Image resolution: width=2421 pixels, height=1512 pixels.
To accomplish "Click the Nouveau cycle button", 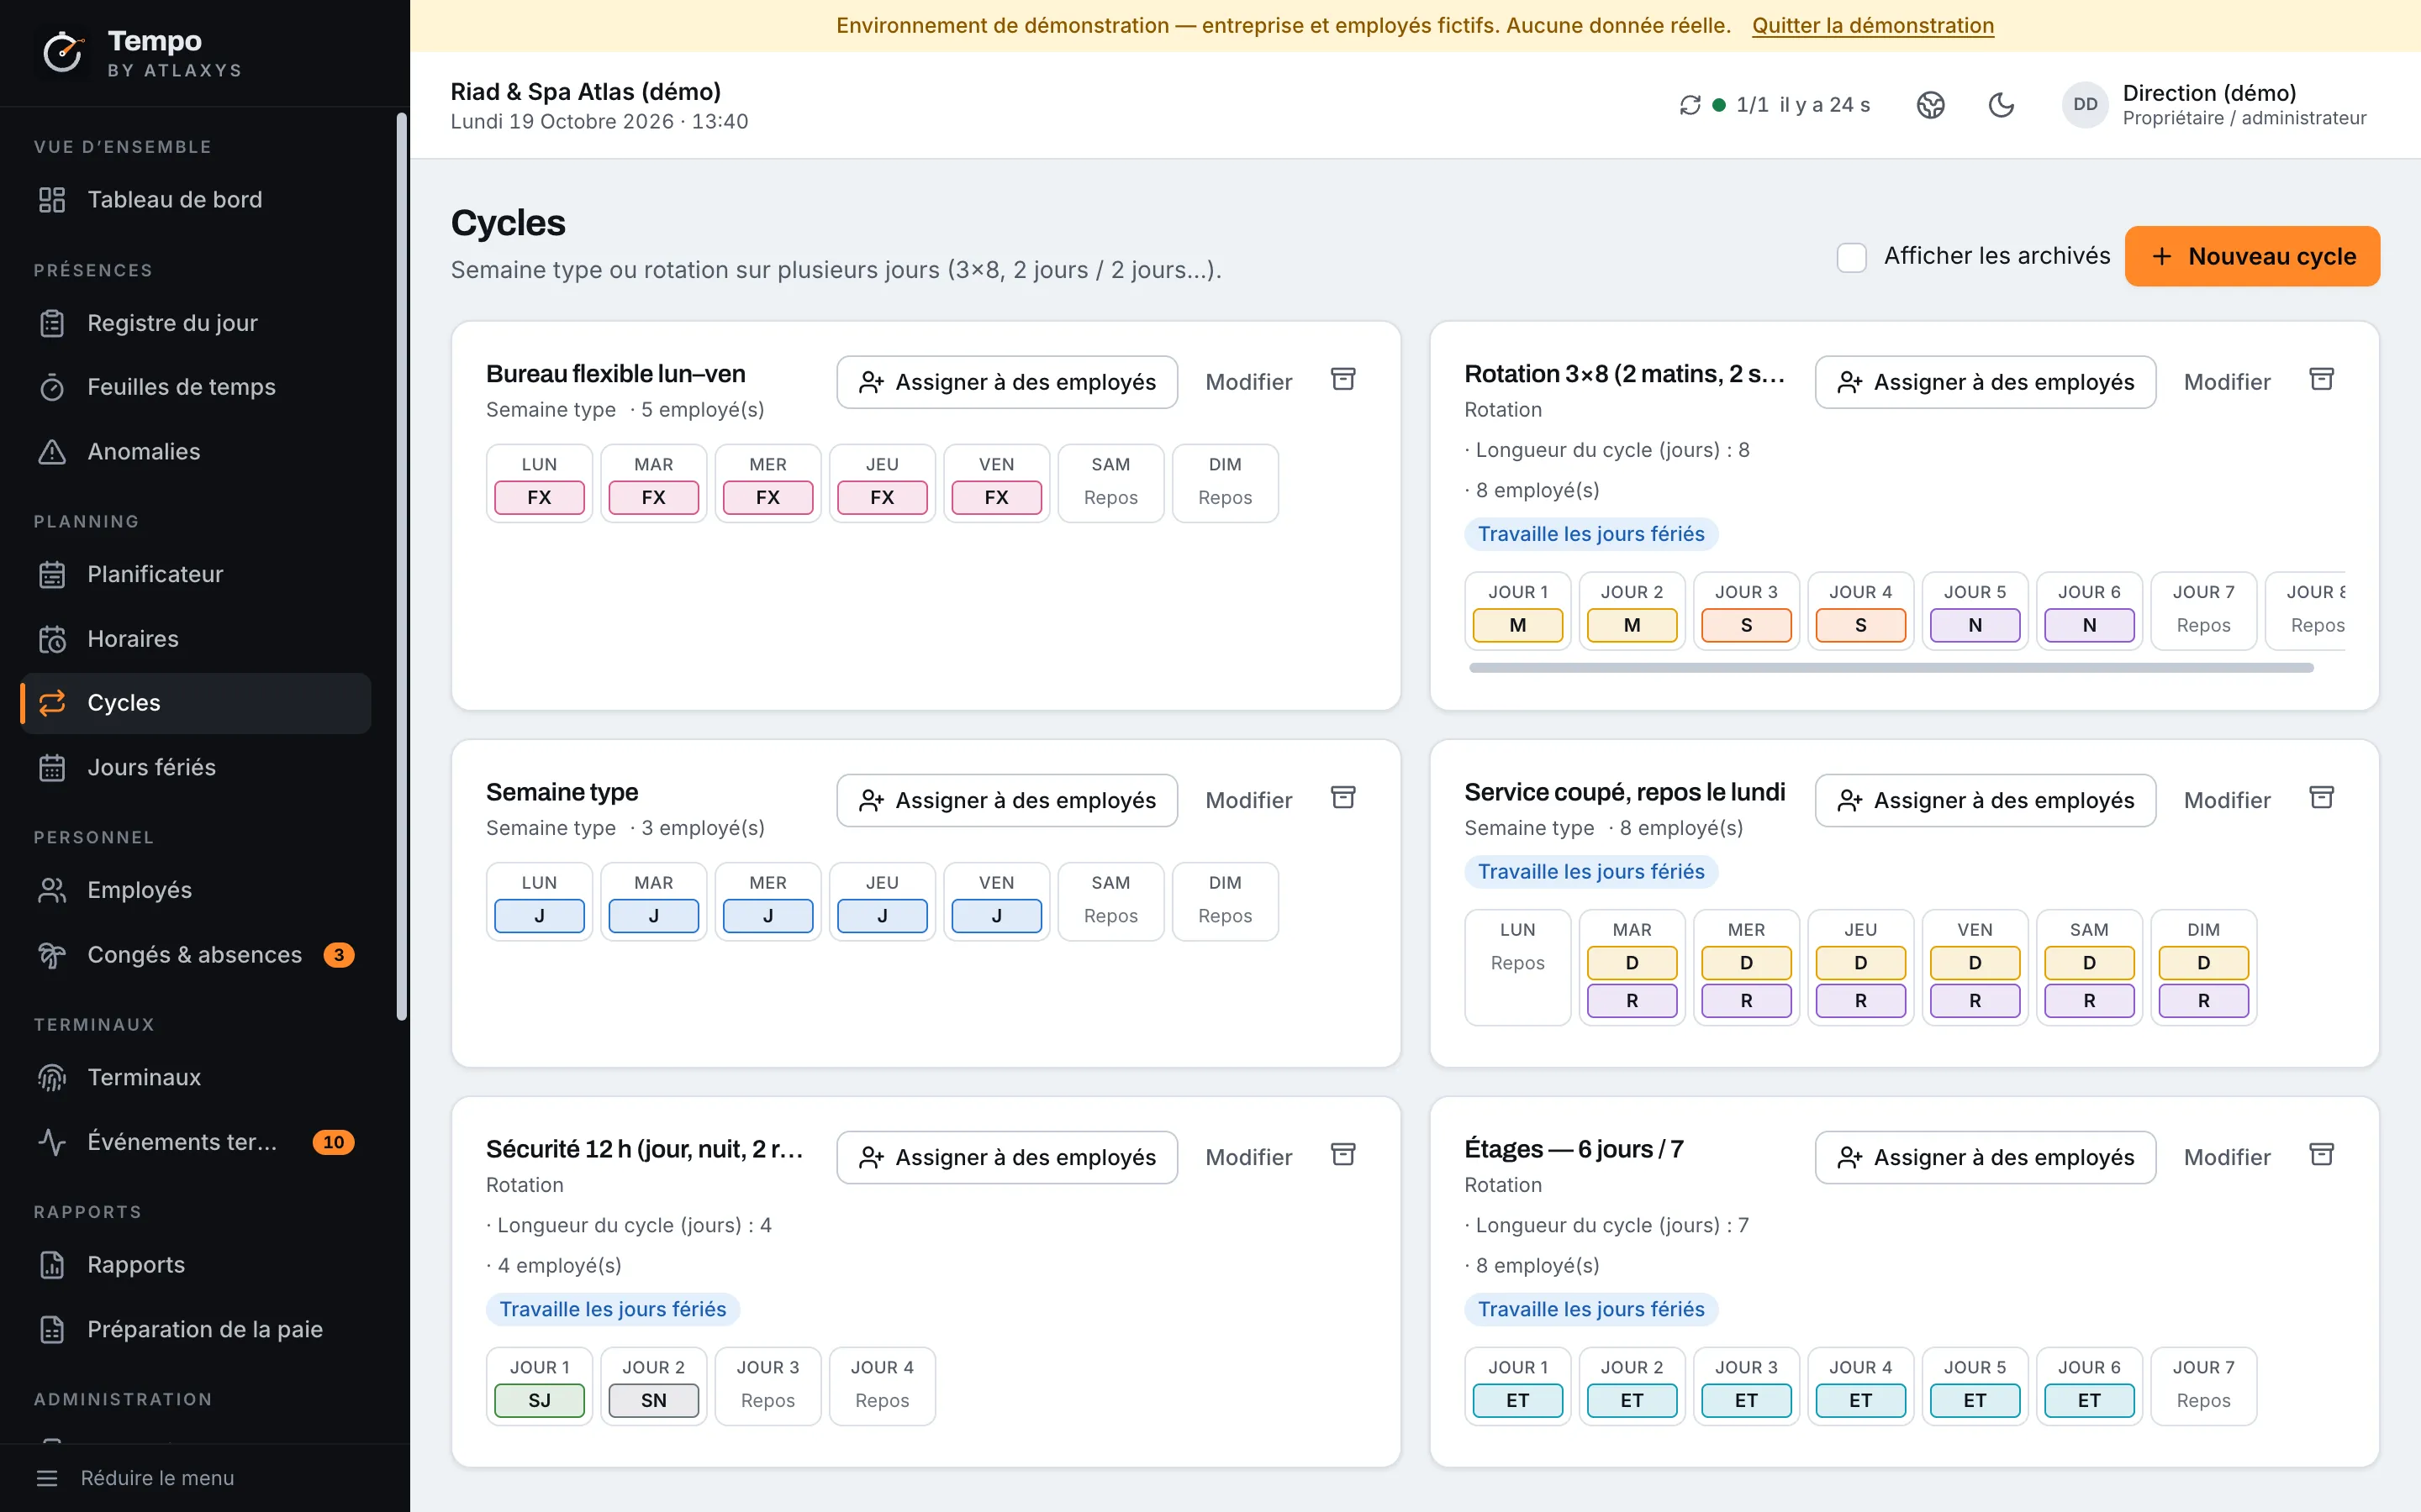I will tap(2252, 256).
